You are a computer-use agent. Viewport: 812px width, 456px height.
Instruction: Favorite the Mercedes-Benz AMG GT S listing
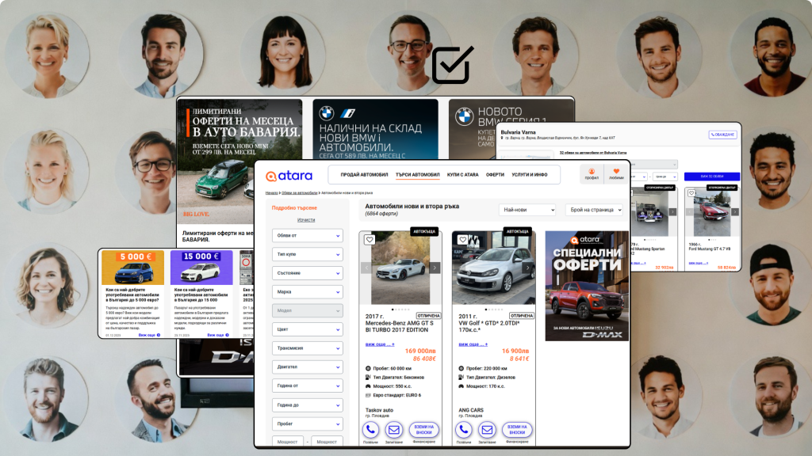pos(370,240)
